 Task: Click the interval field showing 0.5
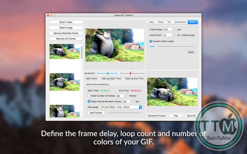click(x=127, y=102)
